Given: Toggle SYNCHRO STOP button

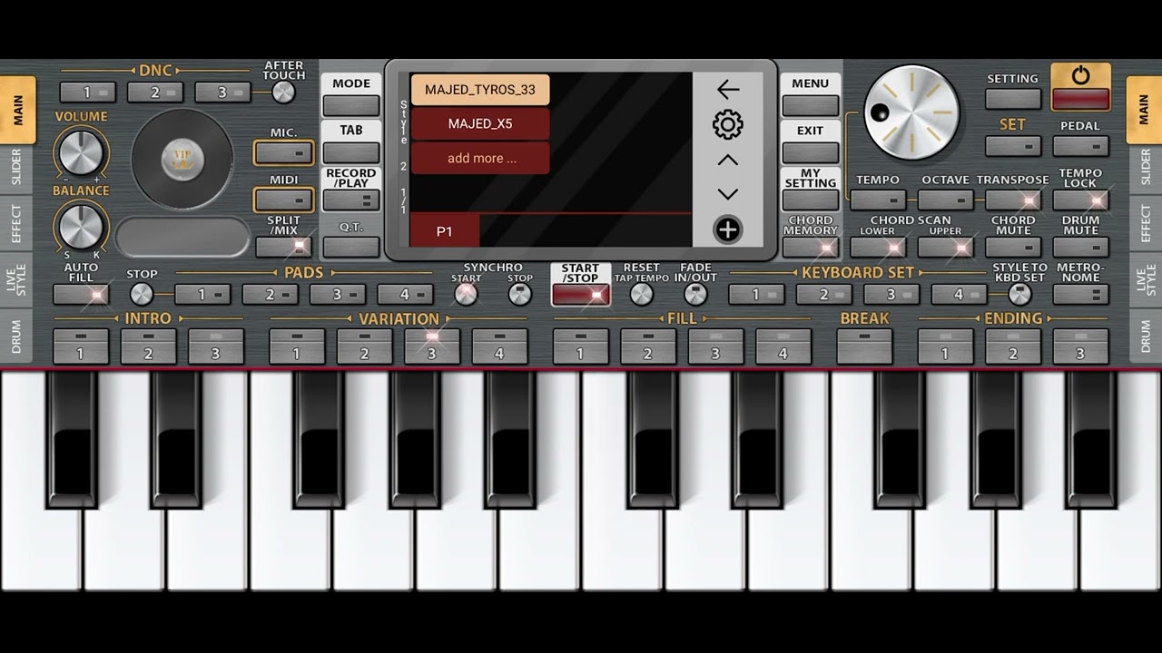Looking at the screenshot, I should (x=520, y=294).
